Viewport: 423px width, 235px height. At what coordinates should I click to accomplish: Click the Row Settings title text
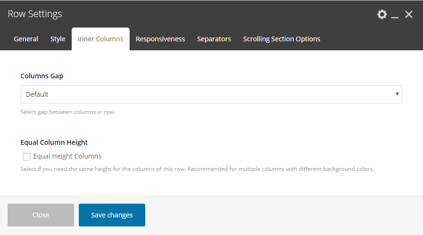coord(35,14)
